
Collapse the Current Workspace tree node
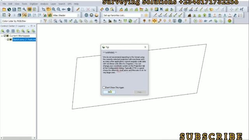[x=2, y=36]
